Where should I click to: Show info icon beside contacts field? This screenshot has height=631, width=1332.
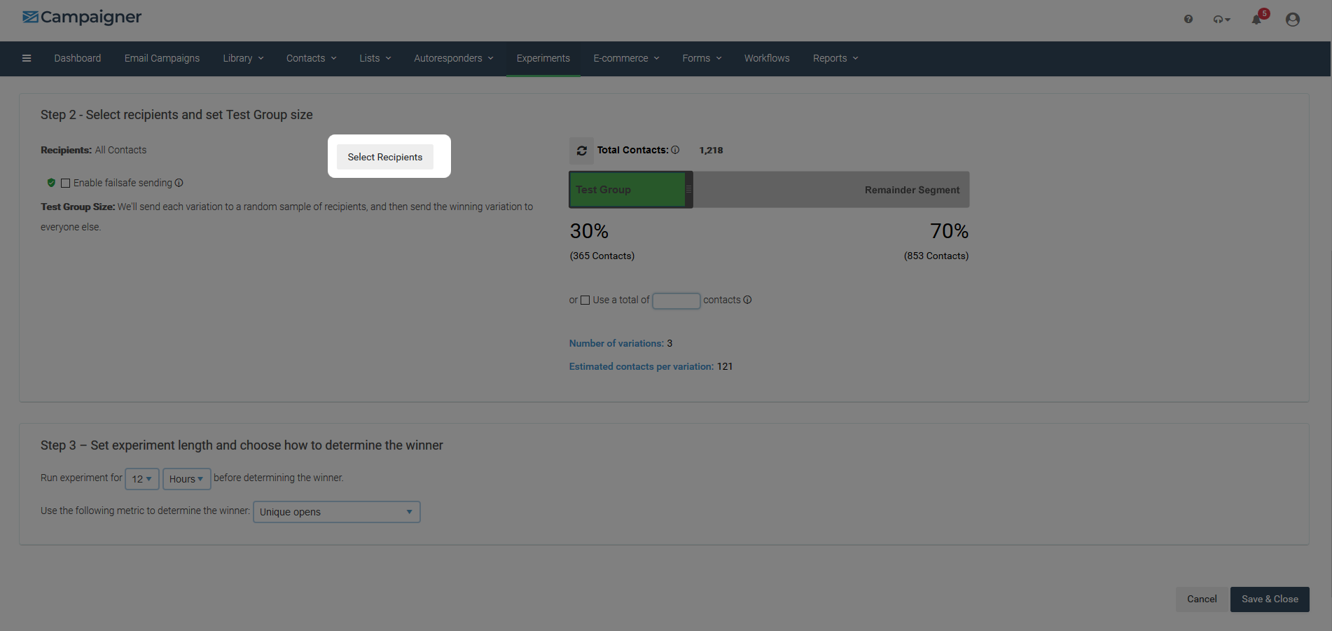[747, 300]
